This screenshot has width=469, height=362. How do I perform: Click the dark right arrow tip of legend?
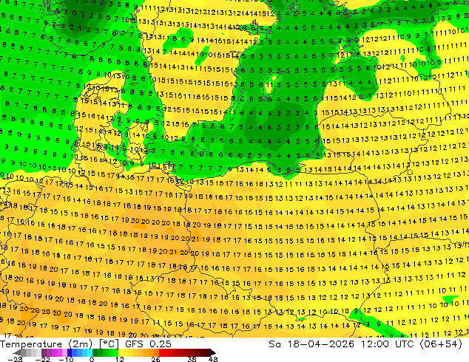tap(213, 352)
